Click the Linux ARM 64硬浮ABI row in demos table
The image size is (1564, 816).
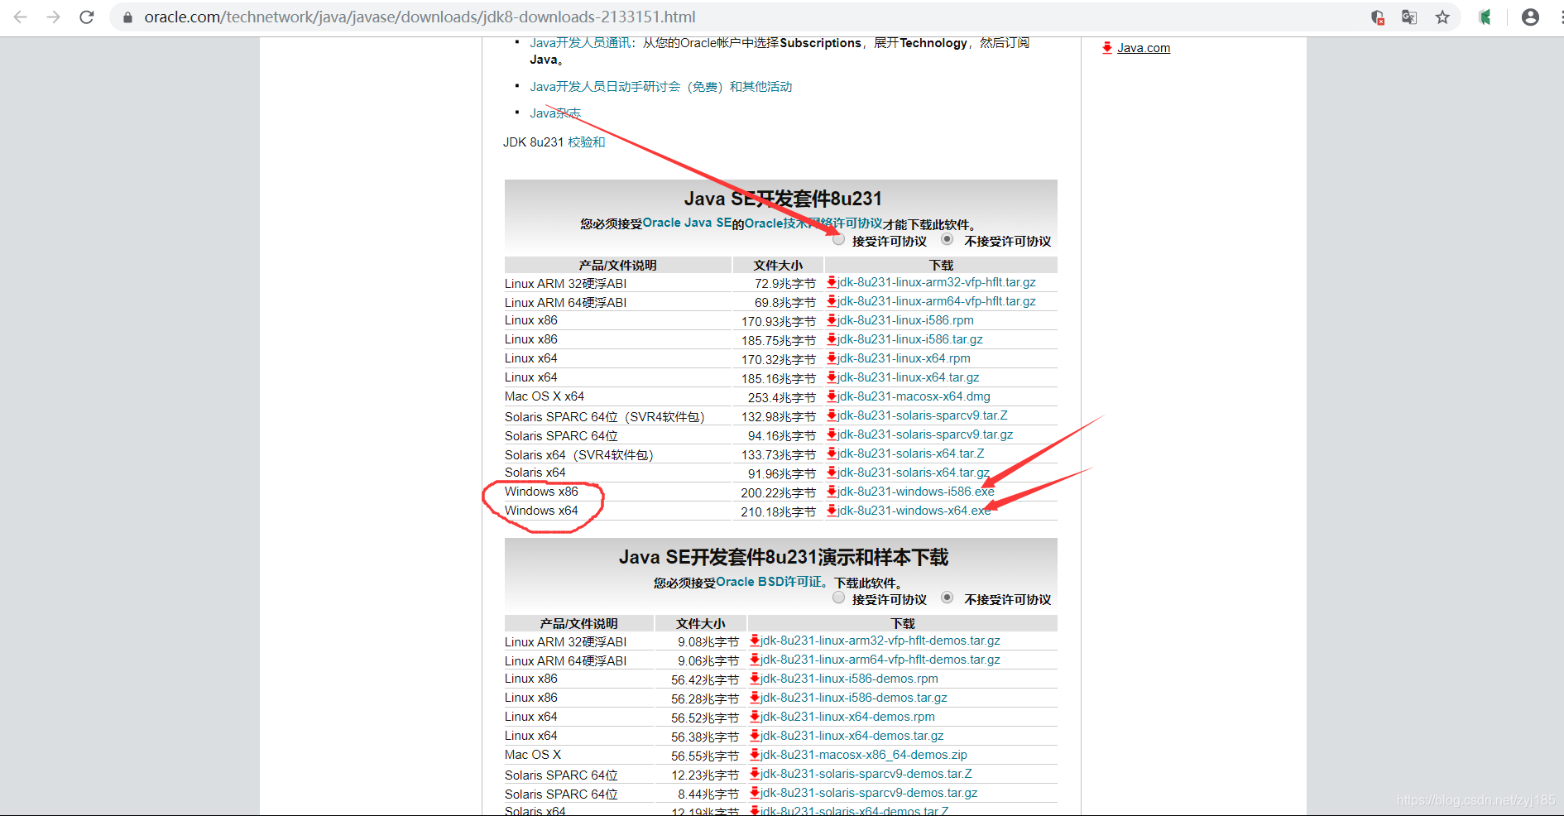point(565,660)
